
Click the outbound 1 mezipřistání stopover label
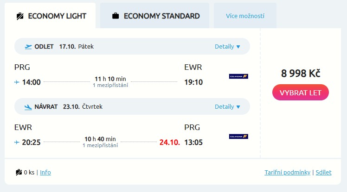(x=110, y=85)
